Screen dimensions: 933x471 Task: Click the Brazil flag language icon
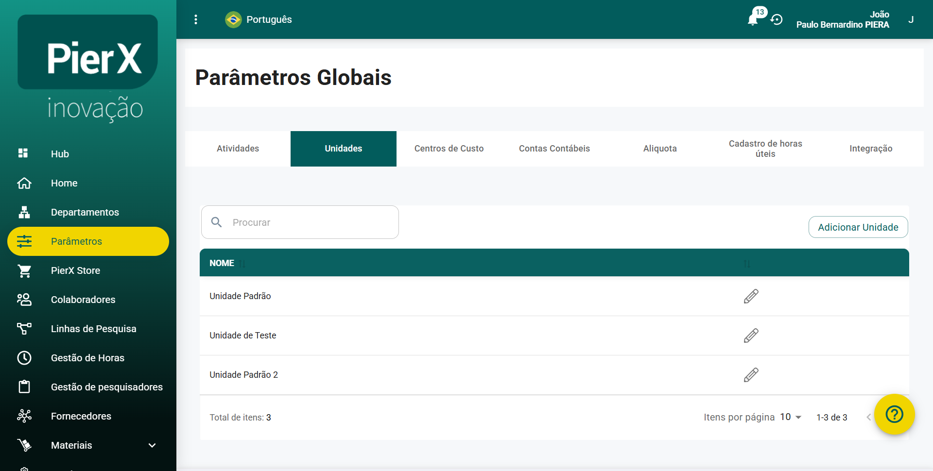[233, 19]
